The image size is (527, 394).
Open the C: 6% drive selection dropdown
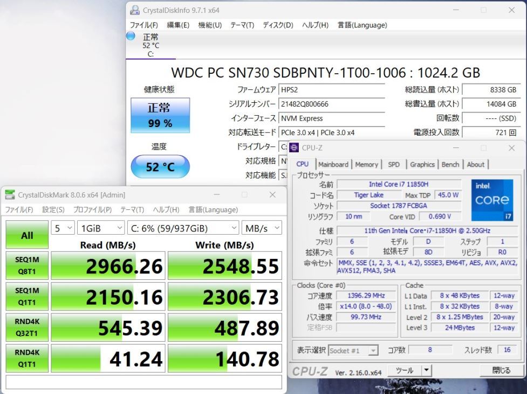(183, 228)
